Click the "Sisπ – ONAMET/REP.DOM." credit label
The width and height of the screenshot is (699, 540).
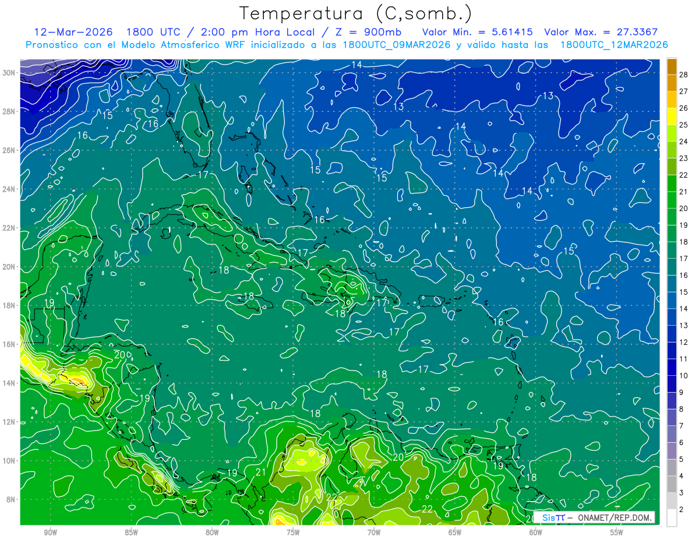[594, 517]
